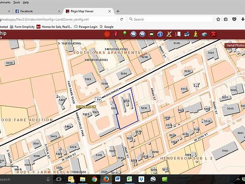
Task: Click the first blue house icon
Action: pos(133,34)
